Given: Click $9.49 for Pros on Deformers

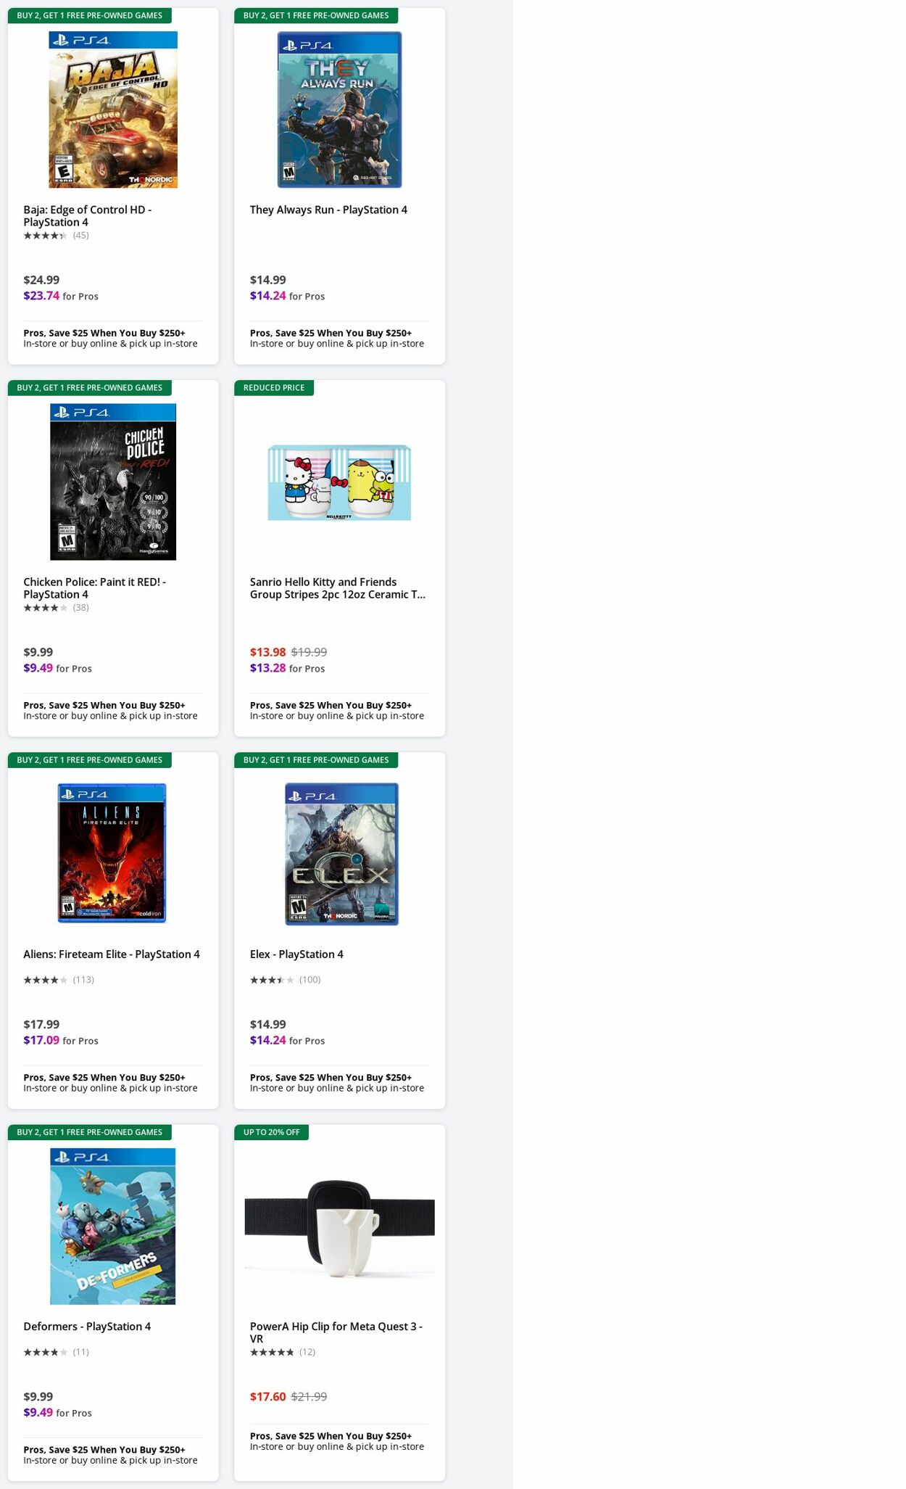Looking at the screenshot, I should (58, 1412).
